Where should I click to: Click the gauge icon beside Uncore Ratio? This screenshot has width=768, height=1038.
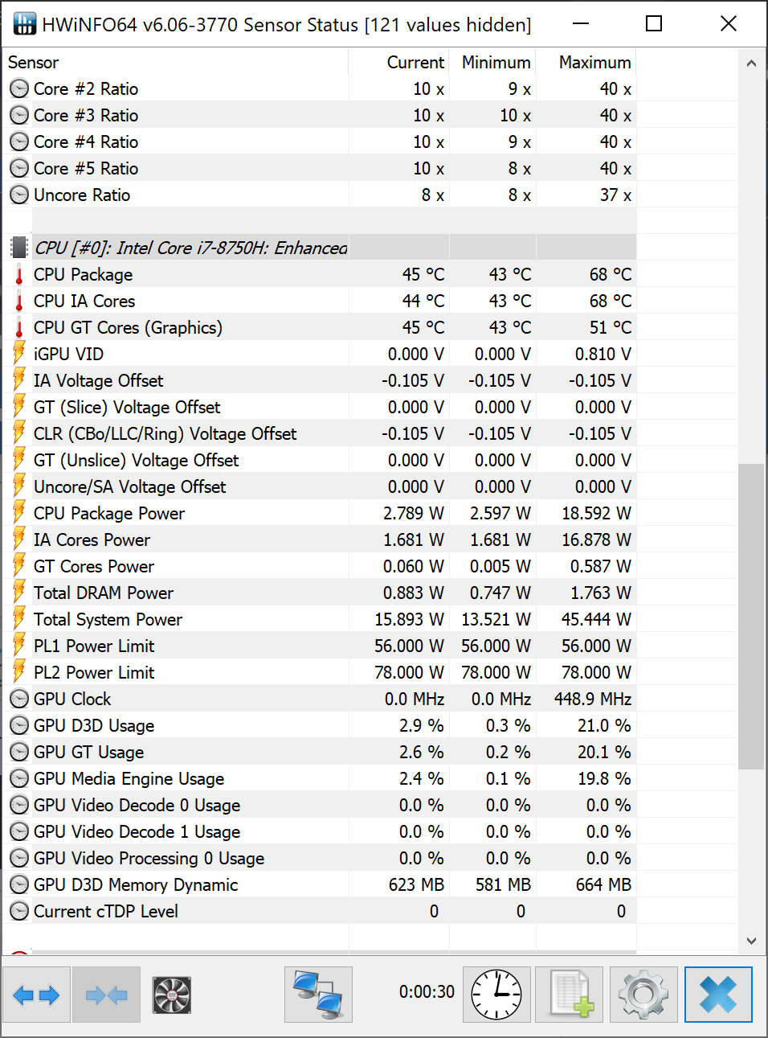pyautogui.click(x=19, y=195)
